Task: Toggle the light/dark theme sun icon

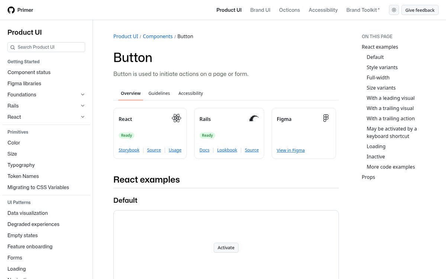Action: pos(394,10)
